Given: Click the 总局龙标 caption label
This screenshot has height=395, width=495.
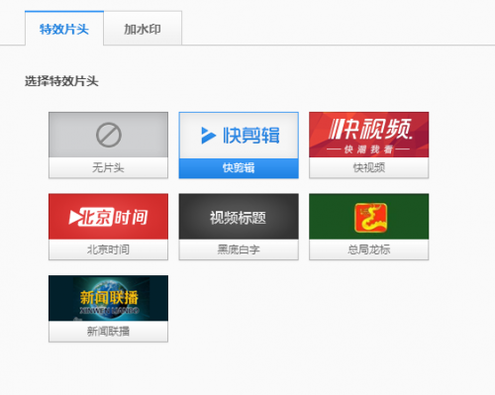Looking at the screenshot, I should [x=369, y=249].
